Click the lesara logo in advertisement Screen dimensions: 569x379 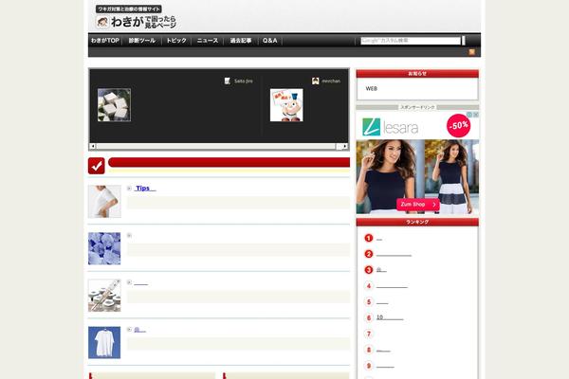(390, 127)
